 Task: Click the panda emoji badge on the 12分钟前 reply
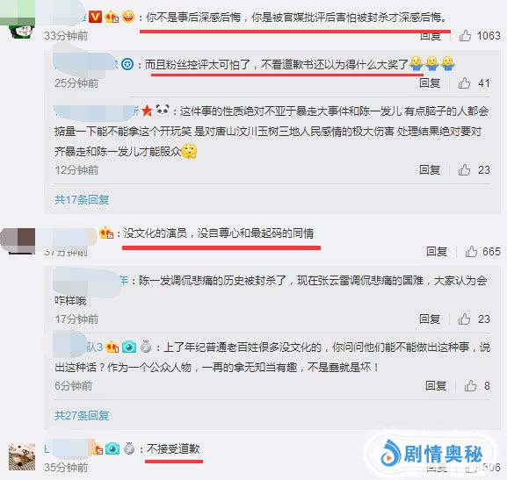coord(163,111)
